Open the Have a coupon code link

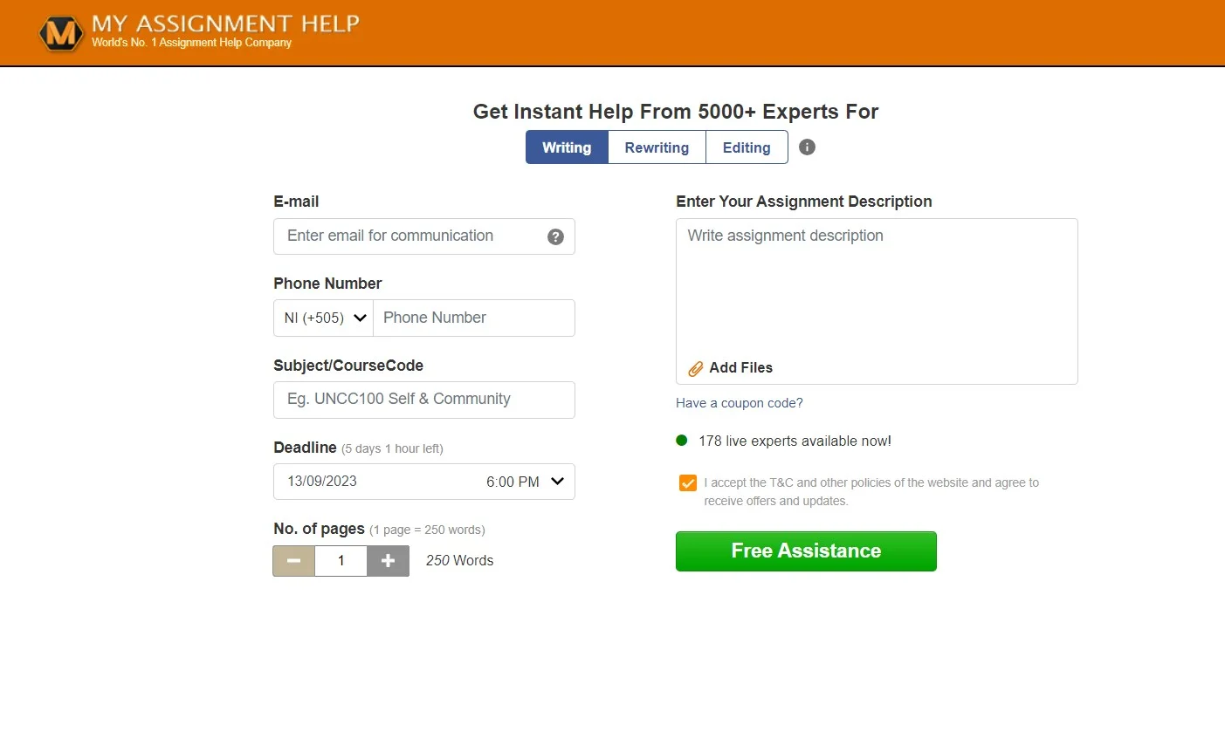point(740,403)
